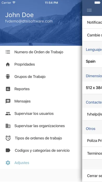The width and height of the screenshot is (102, 182).
Task: Open the Mensajes section
Action: tap(41, 101)
